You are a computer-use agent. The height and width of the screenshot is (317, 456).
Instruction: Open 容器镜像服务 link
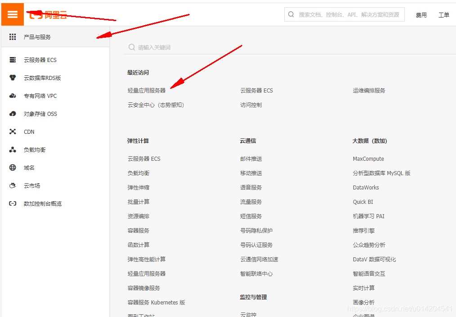[144, 288]
